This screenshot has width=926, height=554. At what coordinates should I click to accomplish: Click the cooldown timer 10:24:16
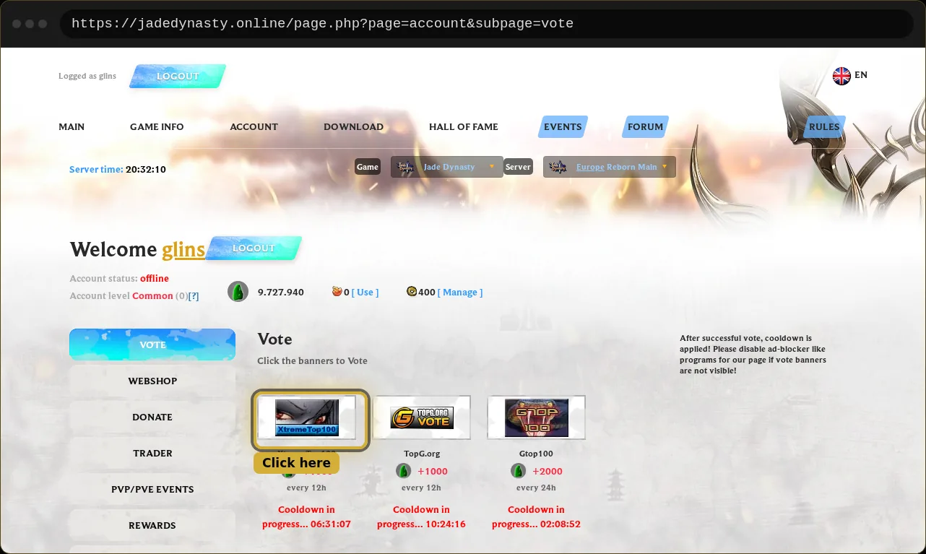[445, 524]
